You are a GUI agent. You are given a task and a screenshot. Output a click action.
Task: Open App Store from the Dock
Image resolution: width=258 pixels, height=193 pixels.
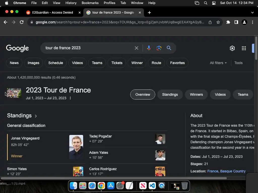click(x=111, y=186)
